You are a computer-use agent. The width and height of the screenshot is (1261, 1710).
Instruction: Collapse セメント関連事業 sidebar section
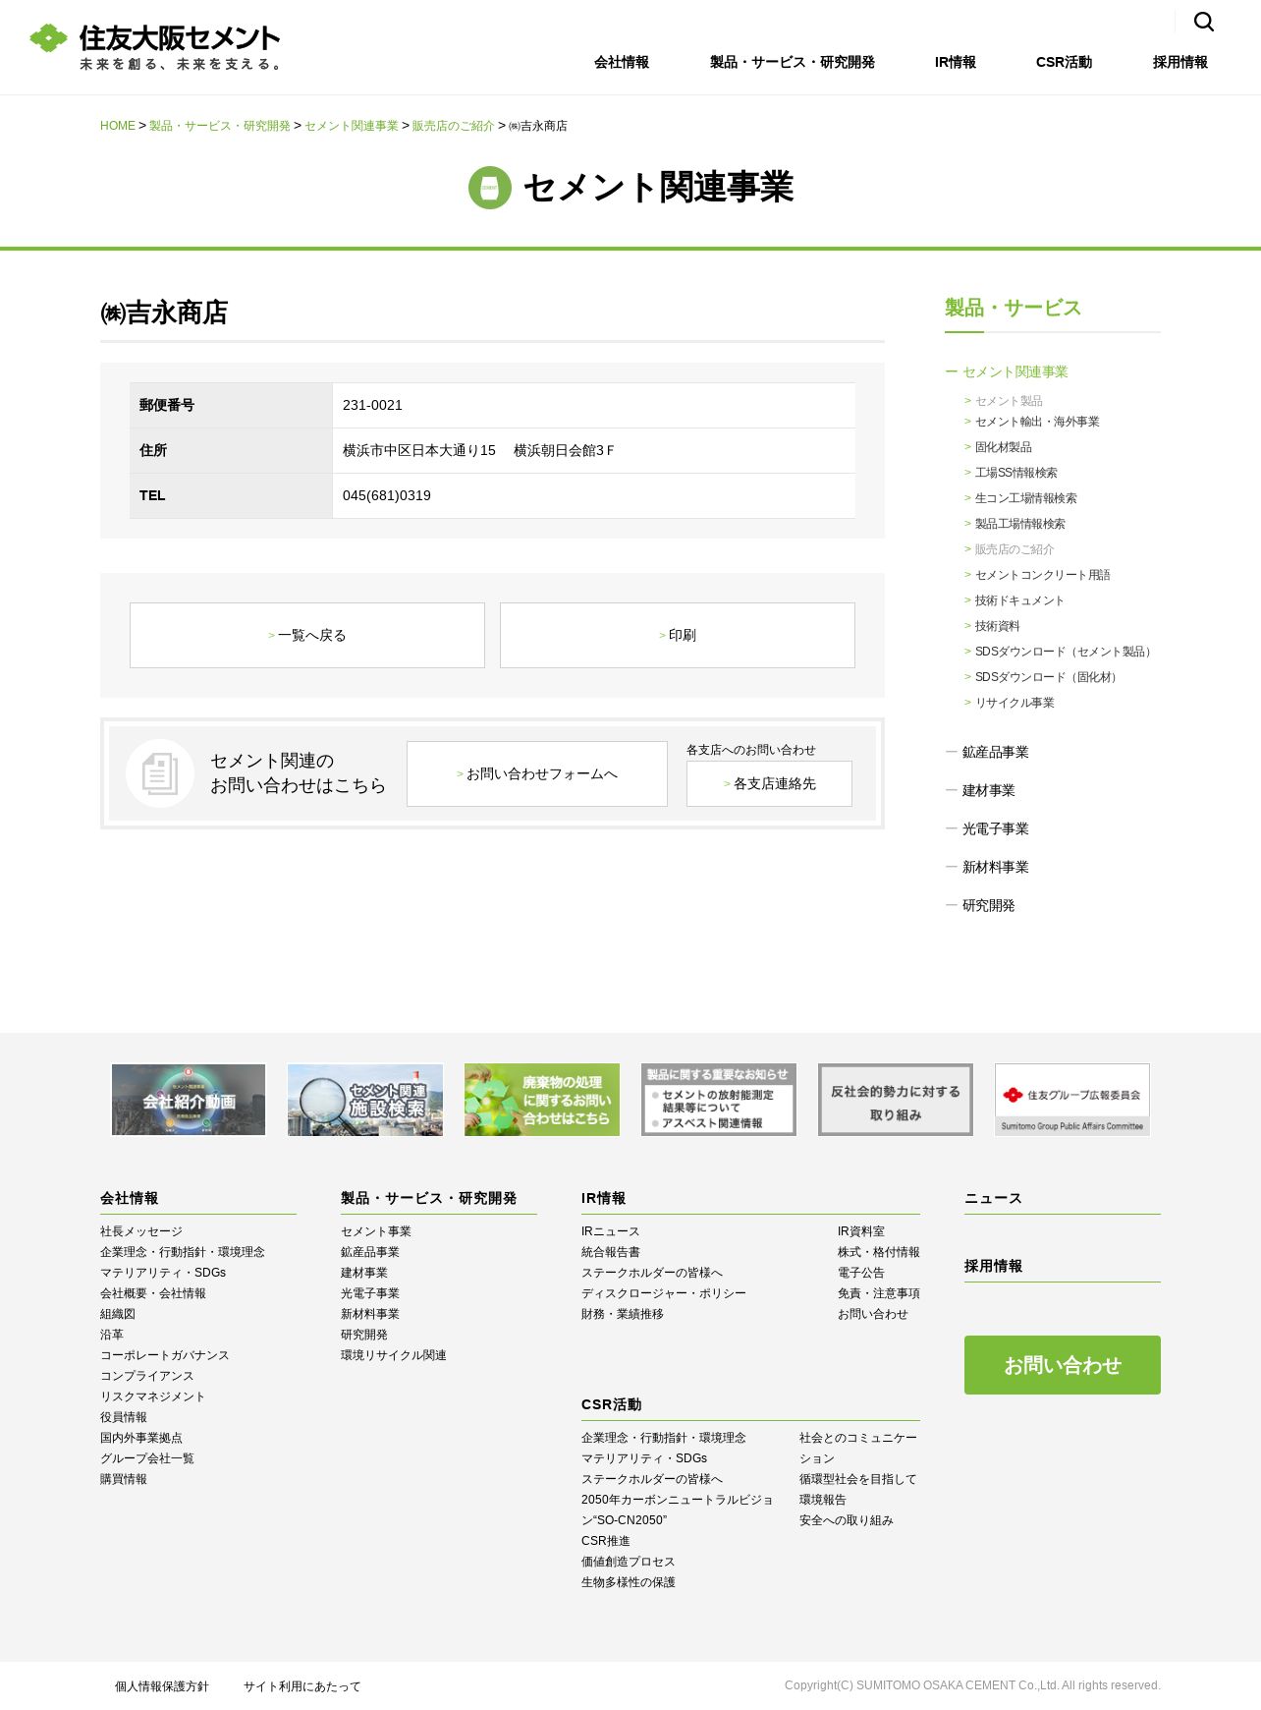[x=1007, y=371]
